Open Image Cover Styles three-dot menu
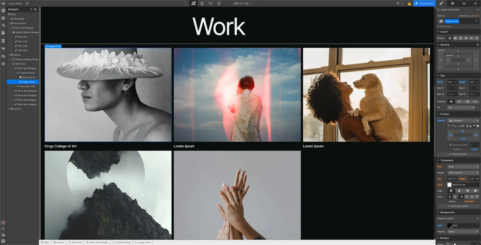 click(478, 10)
